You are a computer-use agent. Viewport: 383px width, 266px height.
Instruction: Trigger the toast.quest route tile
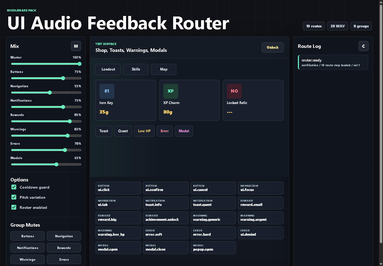click(x=213, y=203)
